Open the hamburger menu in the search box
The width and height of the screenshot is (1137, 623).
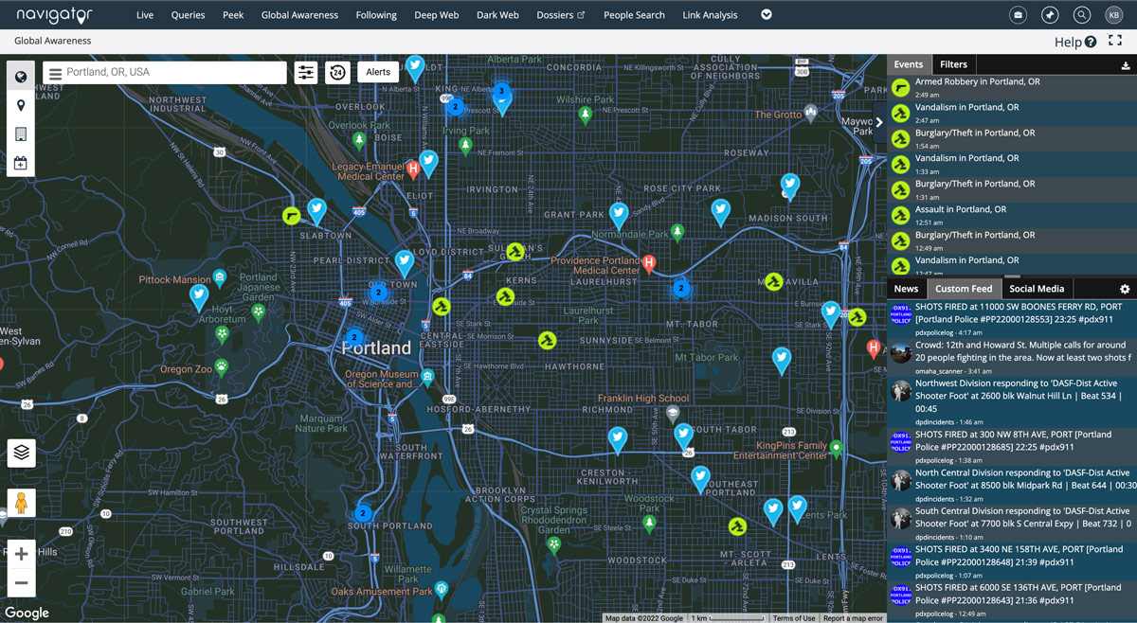(55, 73)
